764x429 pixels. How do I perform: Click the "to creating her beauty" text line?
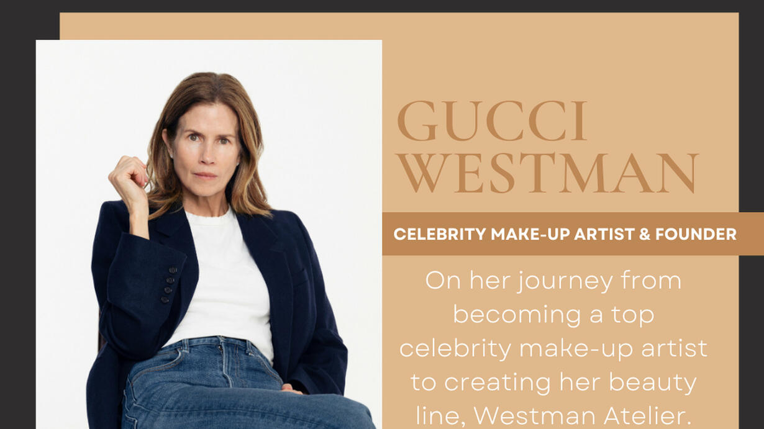click(x=553, y=382)
